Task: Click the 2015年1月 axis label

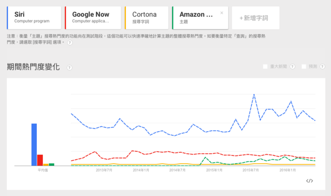Action: coord(214,170)
